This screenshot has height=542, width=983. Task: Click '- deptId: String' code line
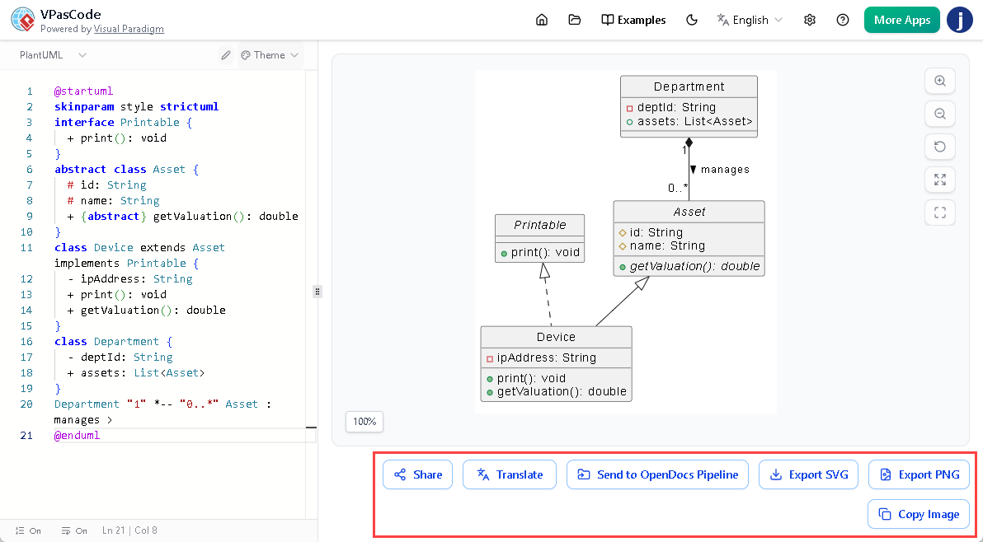(x=120, y=357)
